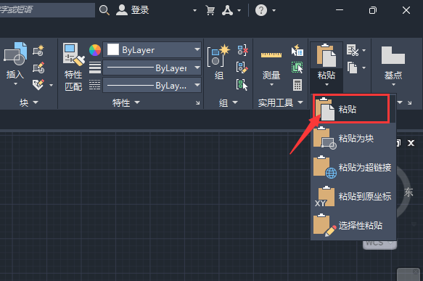Expand the 实用工具 panel title arrow
The image size is (423, 281).
(x=300, y=102)
